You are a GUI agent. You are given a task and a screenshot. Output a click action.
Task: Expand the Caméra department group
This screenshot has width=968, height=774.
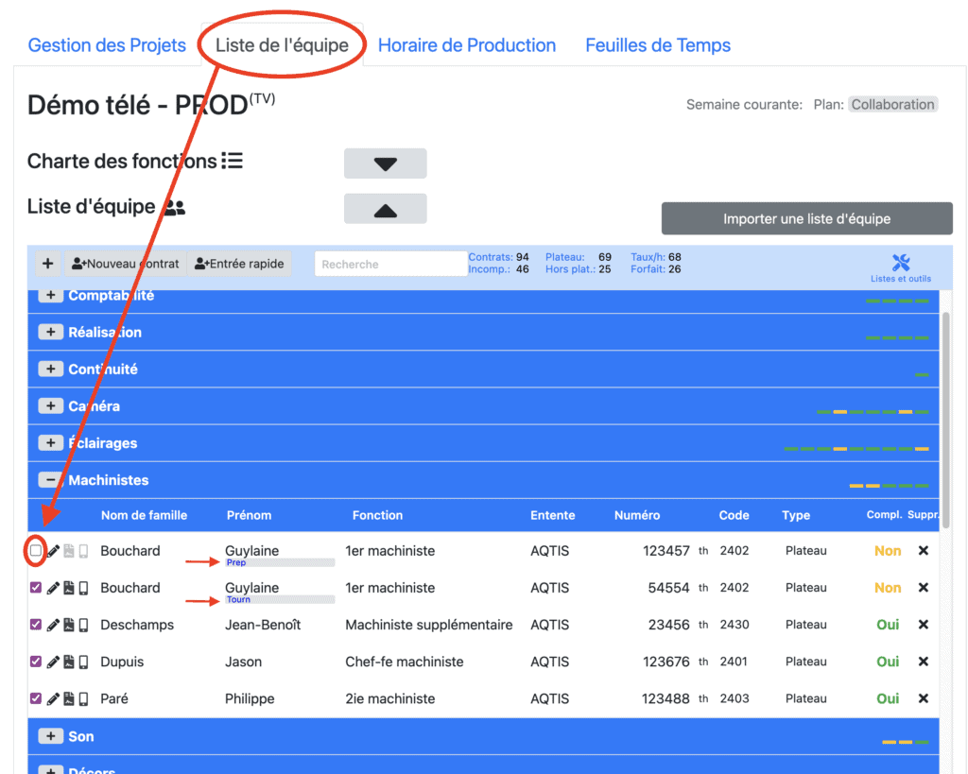50,406
